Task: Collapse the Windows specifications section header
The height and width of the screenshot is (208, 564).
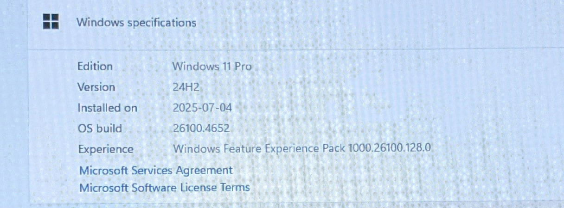Action: click(x=296, y=22)
